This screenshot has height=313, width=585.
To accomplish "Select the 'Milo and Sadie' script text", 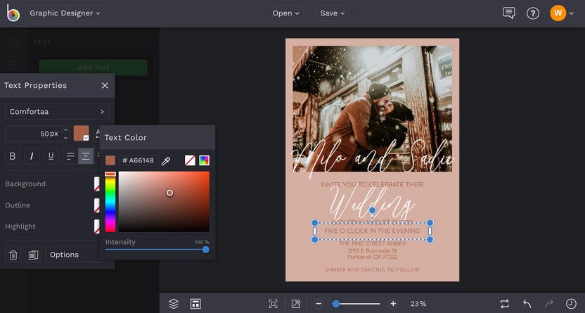I will click(x=372, y=159).
